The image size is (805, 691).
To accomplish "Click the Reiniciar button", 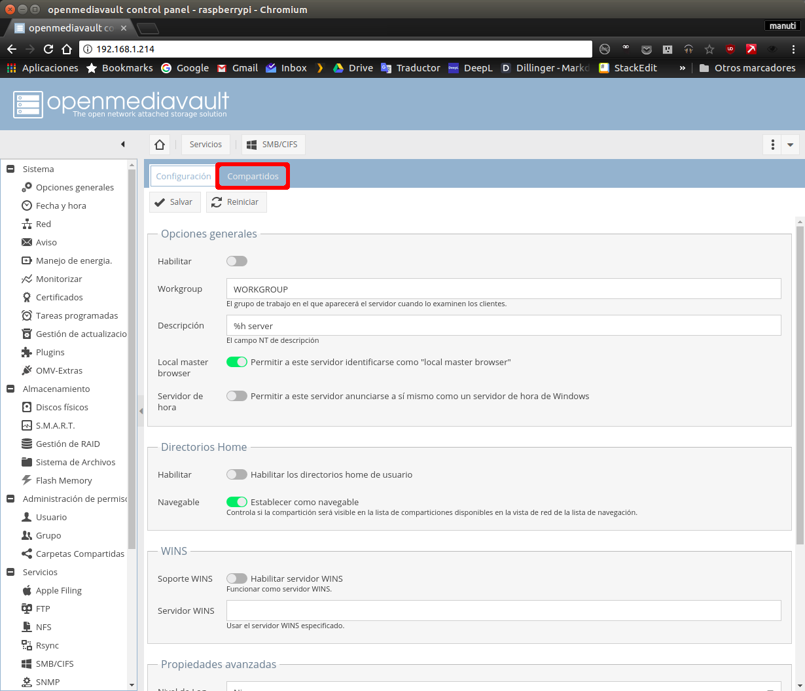I will [x=236, y=202].
